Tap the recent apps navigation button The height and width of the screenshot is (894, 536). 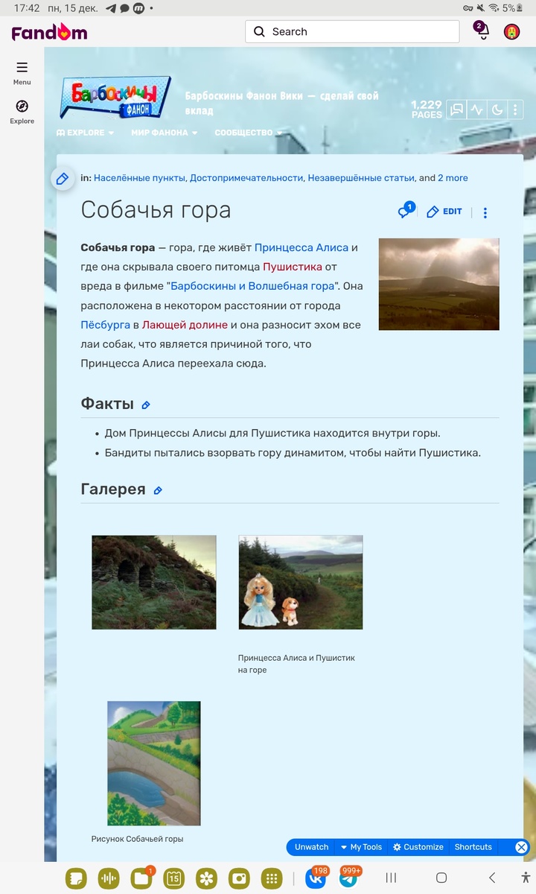coord(391,878)
